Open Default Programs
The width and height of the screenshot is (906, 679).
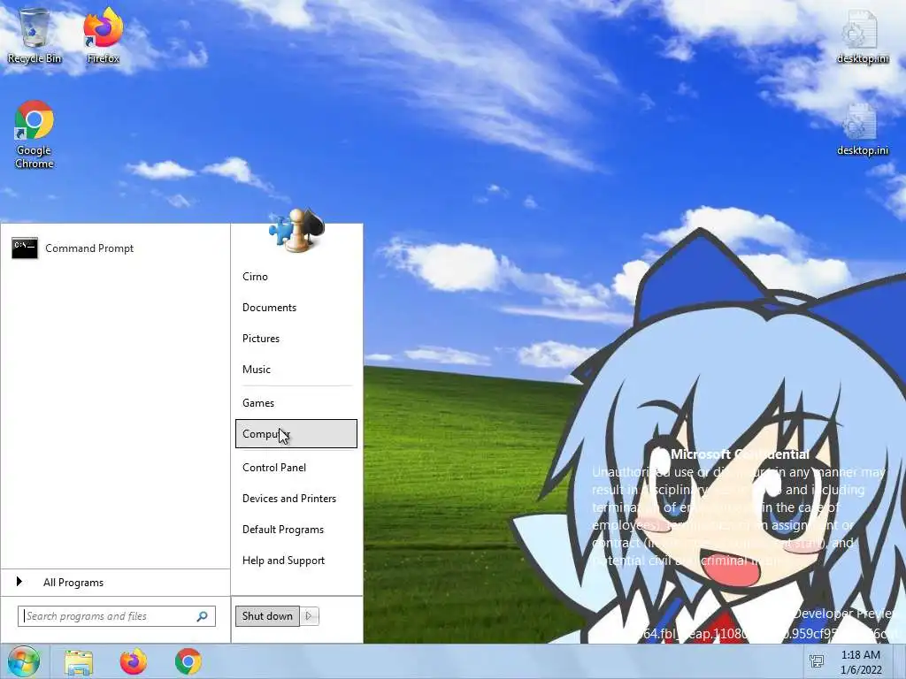coord(296,530)
